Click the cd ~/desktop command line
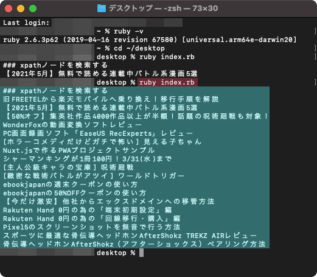Image resolution: width=317 pixels, height=277 pixels. point(131,48)
